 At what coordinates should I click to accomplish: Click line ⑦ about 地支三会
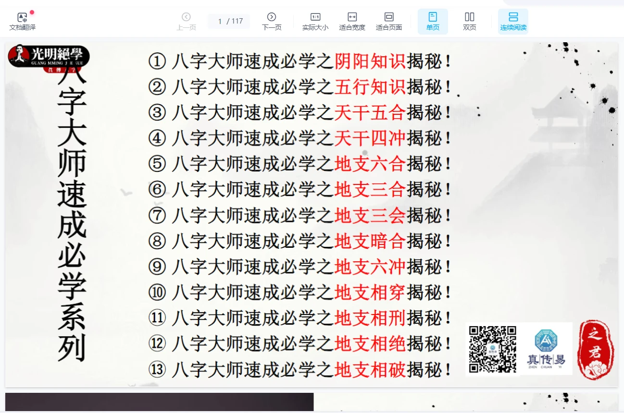pyautogui.click(x=300, y=216)
